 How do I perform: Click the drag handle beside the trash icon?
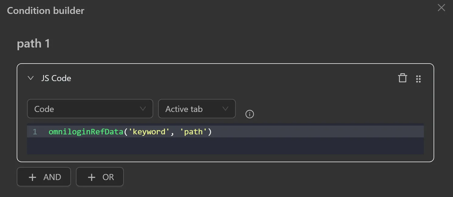coord(419,79)
